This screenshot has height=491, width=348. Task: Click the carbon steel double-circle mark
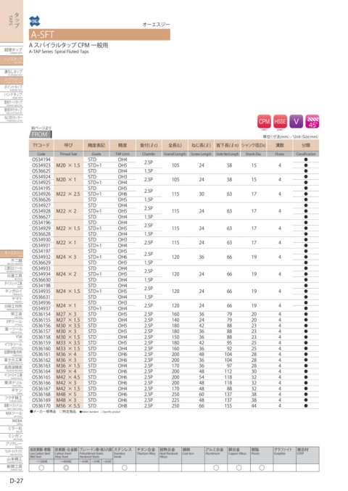(66, 468)
